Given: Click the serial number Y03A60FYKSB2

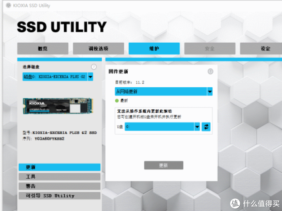Looking at the screenshot, I should coord(49,139).
